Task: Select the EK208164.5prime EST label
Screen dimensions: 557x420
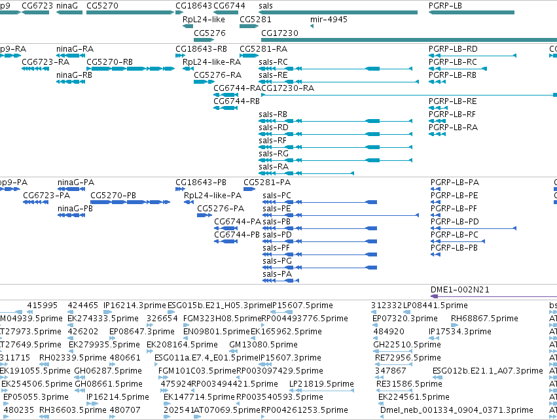Action: coord(182,345)
